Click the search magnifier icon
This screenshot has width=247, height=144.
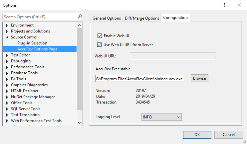pyautogui.click(x=80, y=17)
